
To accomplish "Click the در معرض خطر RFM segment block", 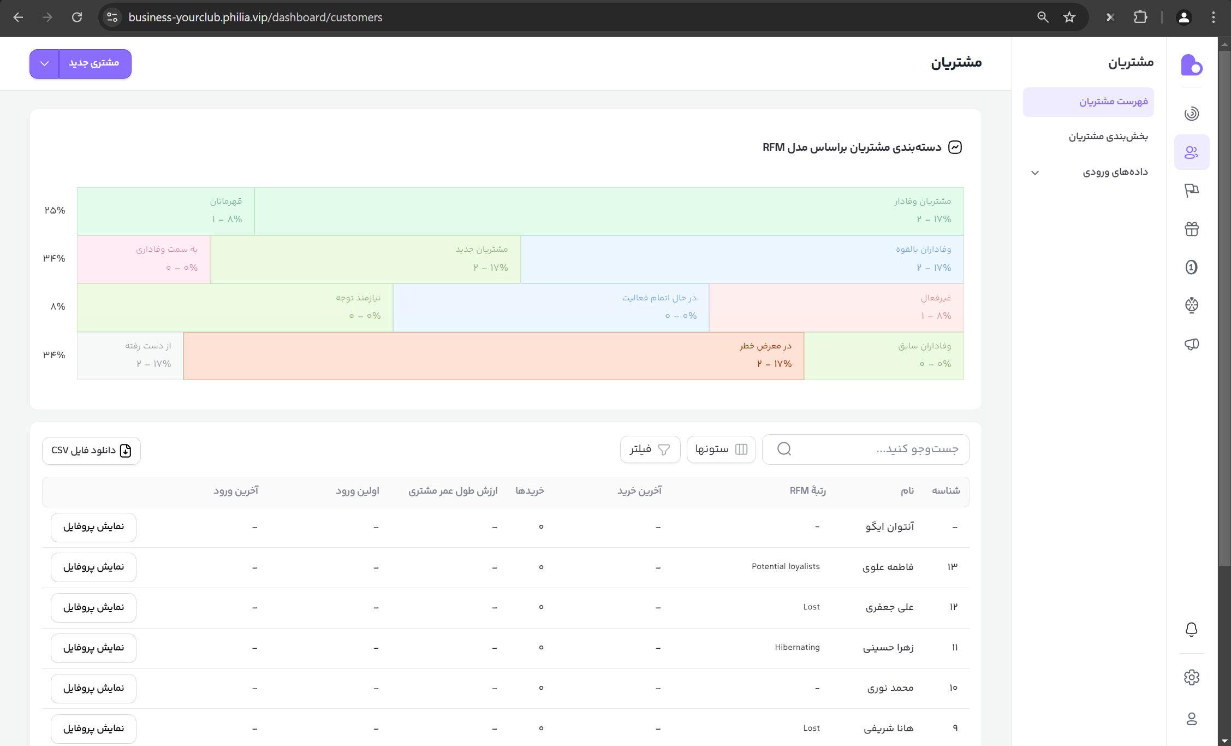I will point(493,356).
